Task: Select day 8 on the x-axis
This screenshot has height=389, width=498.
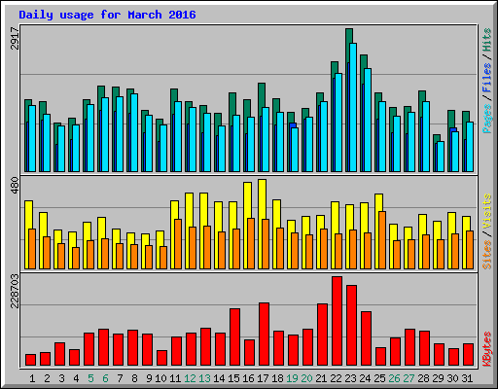Action: point(134,378)
